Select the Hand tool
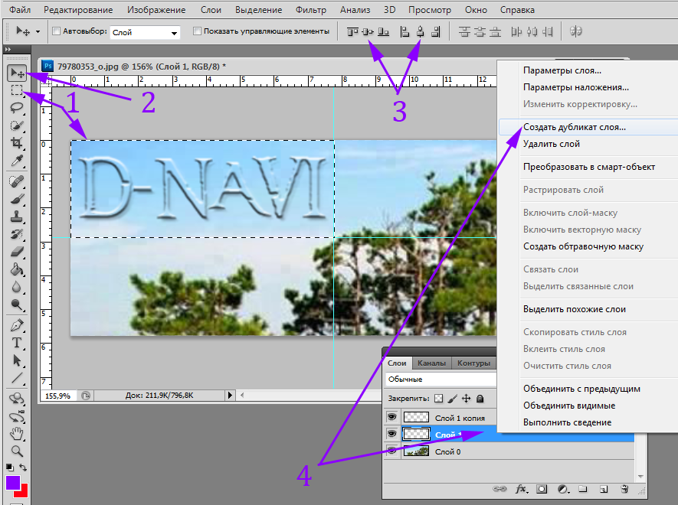This screenshot has width=678, height=505. coord(17,433)
